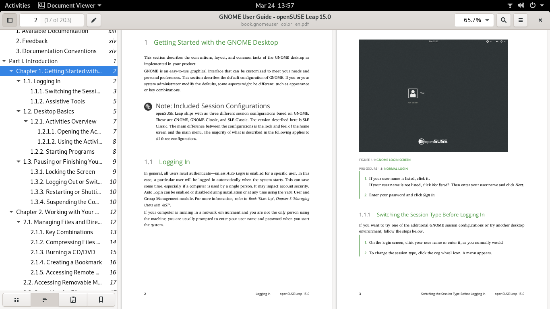Viewport: 550px width, 309px height.
Task: Collapse the 1.1 Logging In section
Action: [18, 81]
